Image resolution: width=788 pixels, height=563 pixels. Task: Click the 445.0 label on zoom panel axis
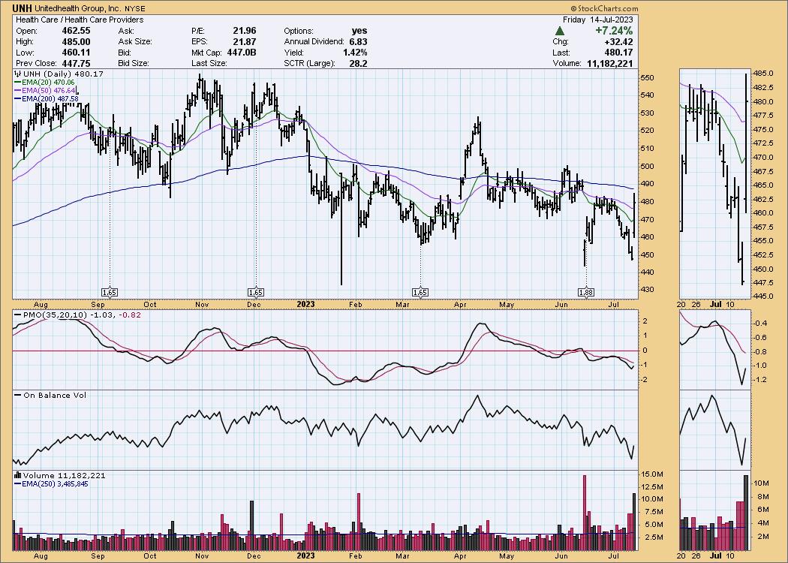click(763, 296)
